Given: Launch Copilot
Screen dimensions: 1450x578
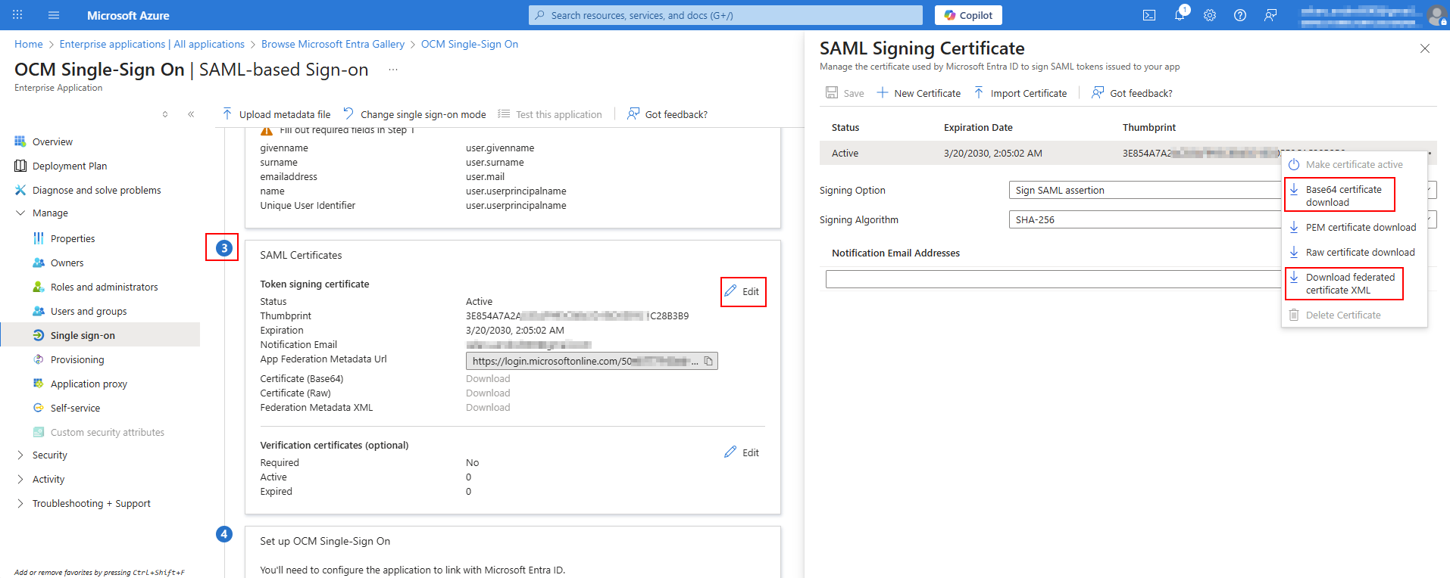Looking at the screenshot, I should [x=968, y=15].
